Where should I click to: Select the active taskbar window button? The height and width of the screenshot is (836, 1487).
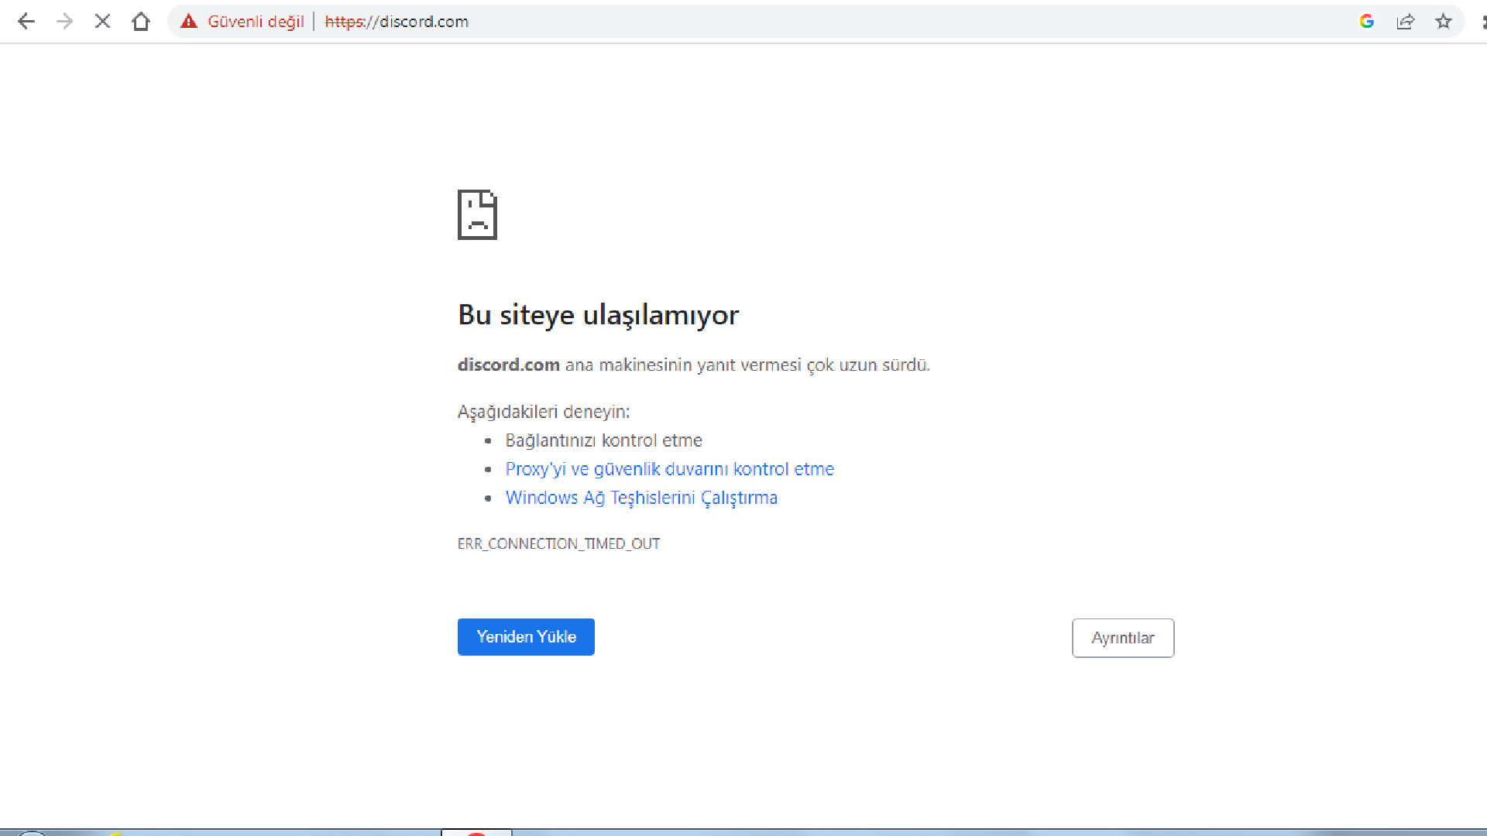click(x=476, y=833)
